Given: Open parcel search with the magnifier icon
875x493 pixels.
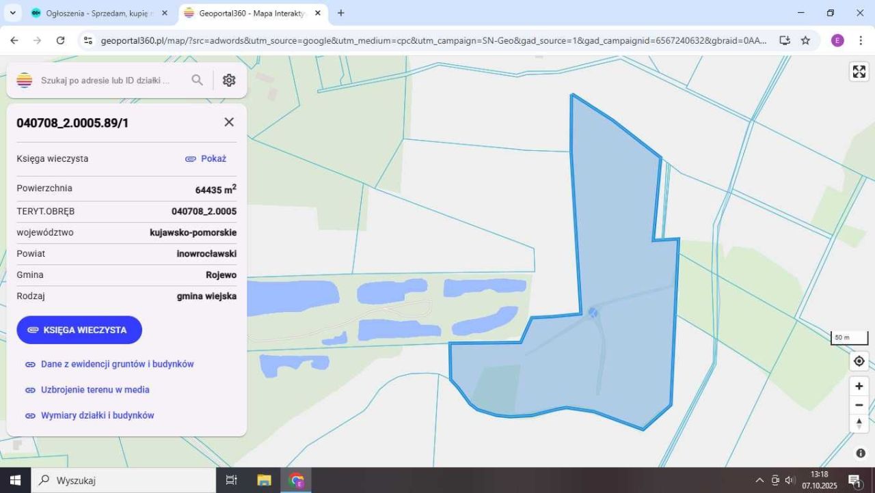Looking at the screenshot, I should point(197,80).
